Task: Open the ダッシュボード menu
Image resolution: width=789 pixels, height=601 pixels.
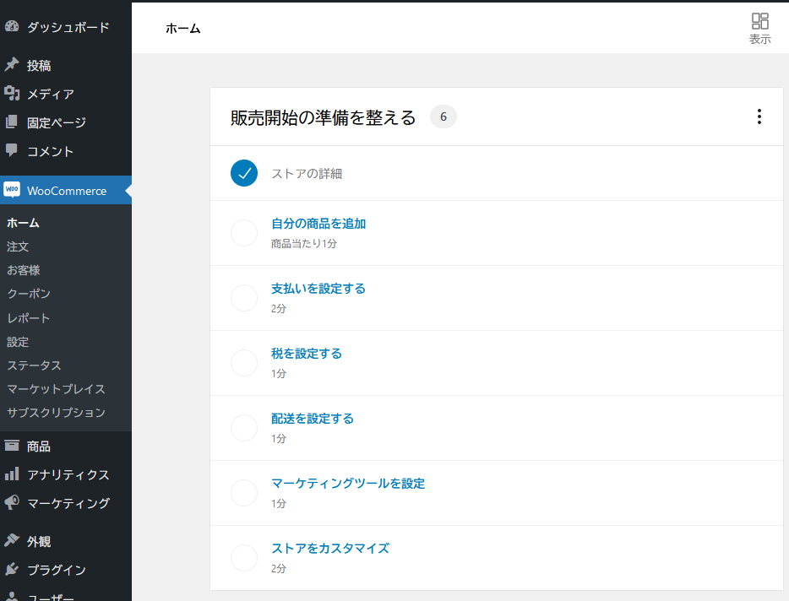Action: (66, 27)
